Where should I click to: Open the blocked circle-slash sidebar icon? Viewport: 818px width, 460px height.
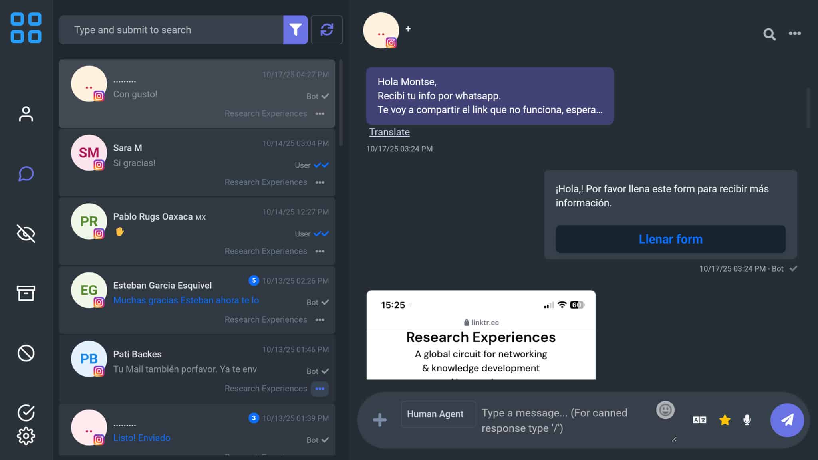26,353
